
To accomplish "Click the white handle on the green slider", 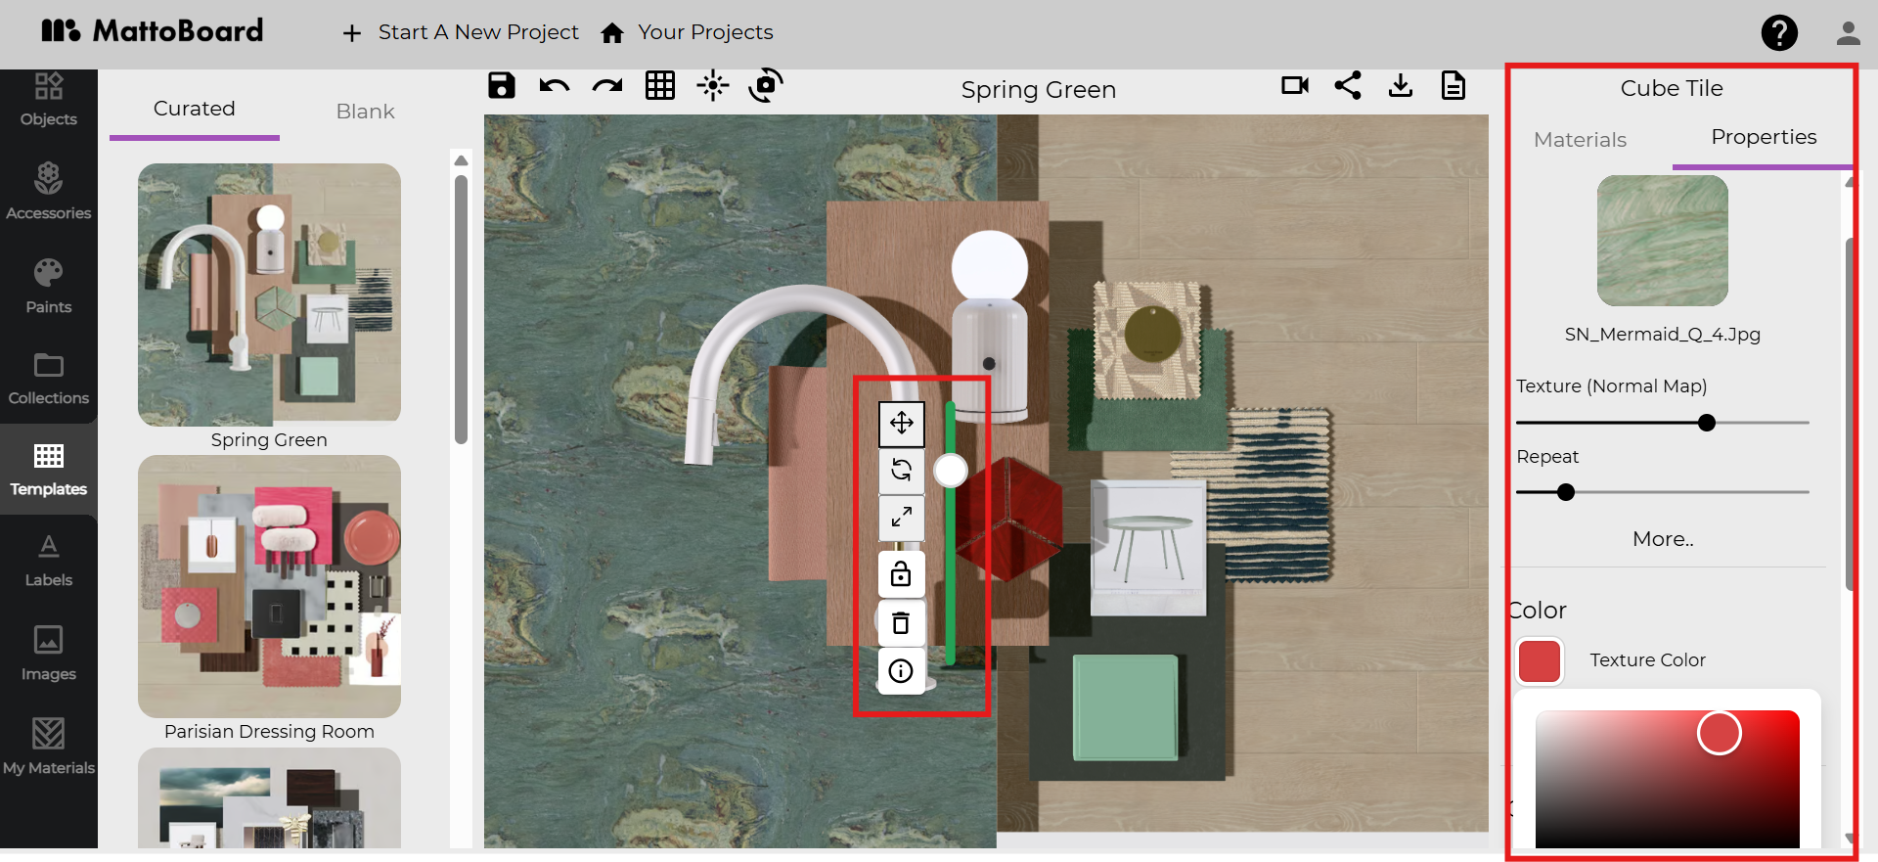I will [951, 471].
